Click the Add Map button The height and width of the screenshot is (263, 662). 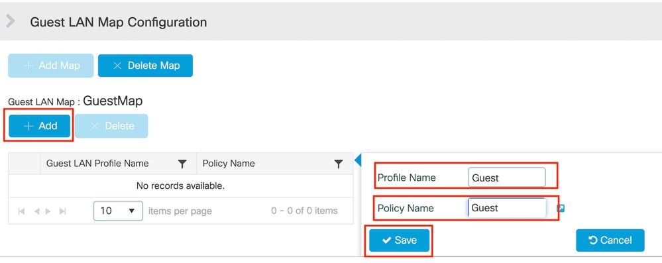coord(50,66)
